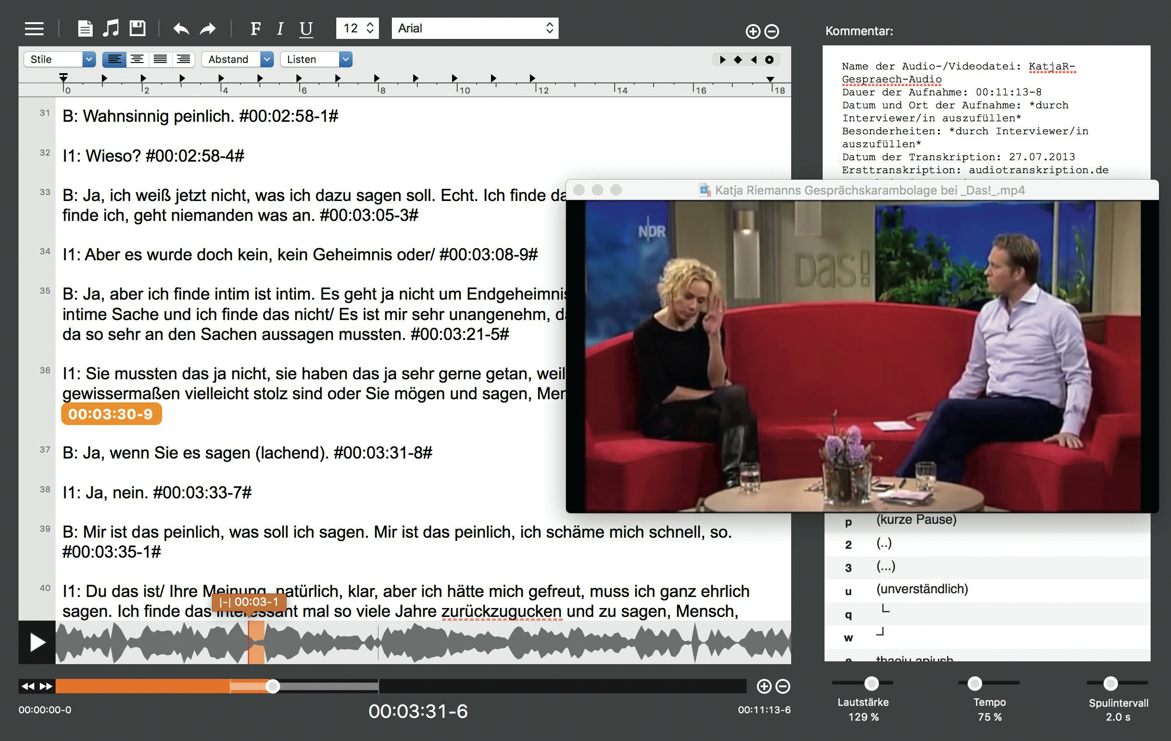Open the Listen dropdown menu
Viewport: 1171px width, 741px height.
(x=316, y=59)
